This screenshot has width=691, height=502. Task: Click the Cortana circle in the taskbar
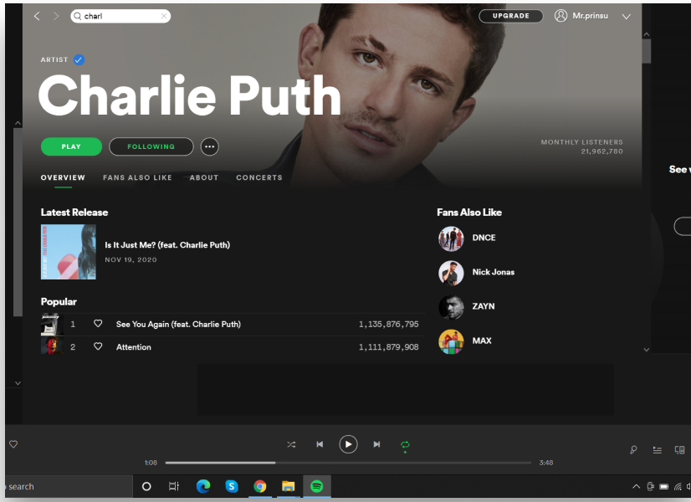point(146,486)
